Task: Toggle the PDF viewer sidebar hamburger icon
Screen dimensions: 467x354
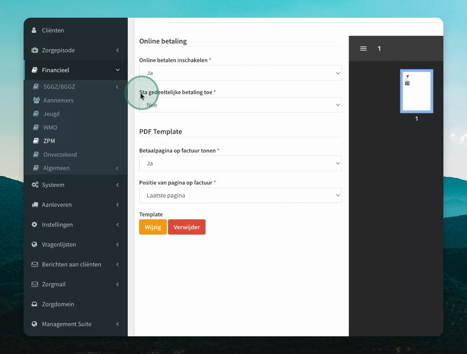Action: (363, 49)
